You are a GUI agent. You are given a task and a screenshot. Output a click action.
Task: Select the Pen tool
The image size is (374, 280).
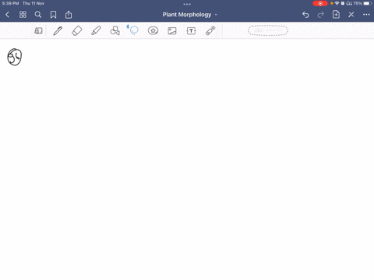(58, 31)
